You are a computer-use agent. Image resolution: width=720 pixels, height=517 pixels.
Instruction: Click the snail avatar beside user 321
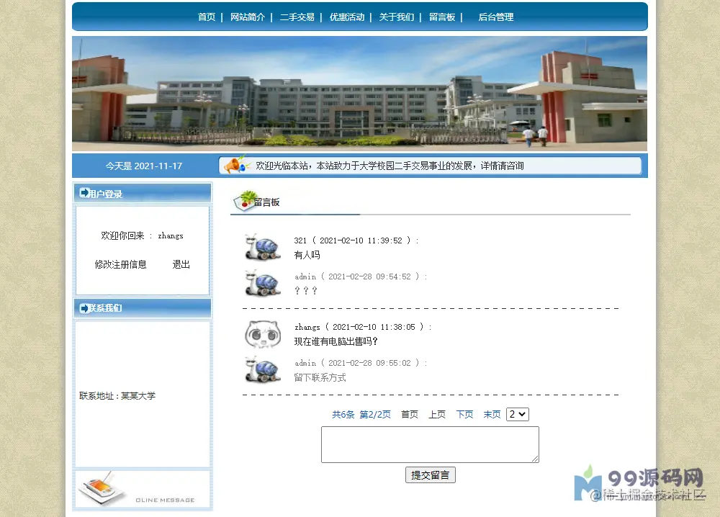[x=263, y=246]
